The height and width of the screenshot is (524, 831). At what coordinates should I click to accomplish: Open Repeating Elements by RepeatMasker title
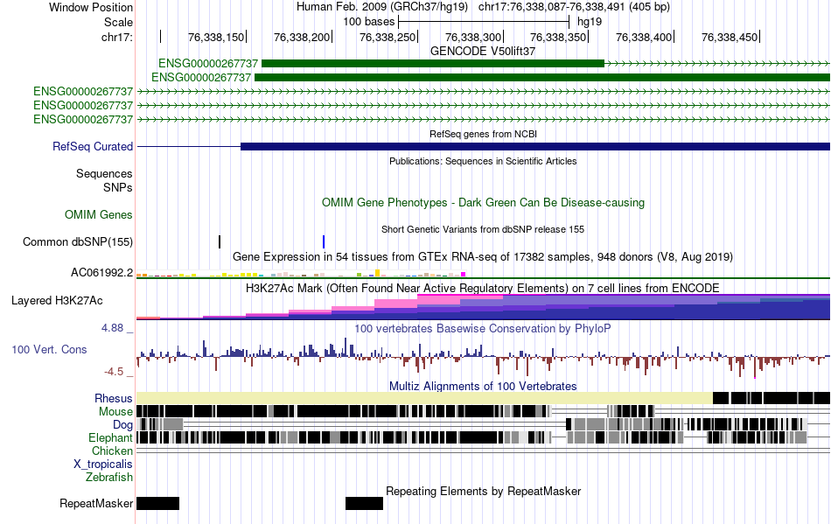pos(483,491)
